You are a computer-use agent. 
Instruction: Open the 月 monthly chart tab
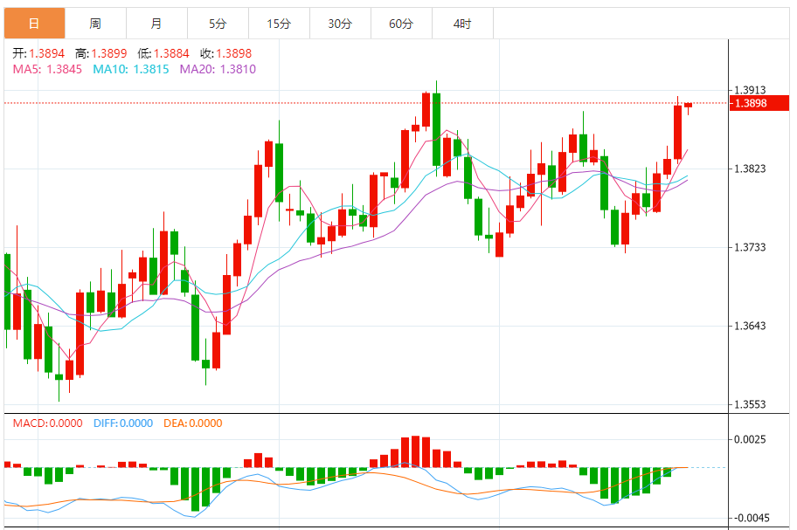point(156,24)
